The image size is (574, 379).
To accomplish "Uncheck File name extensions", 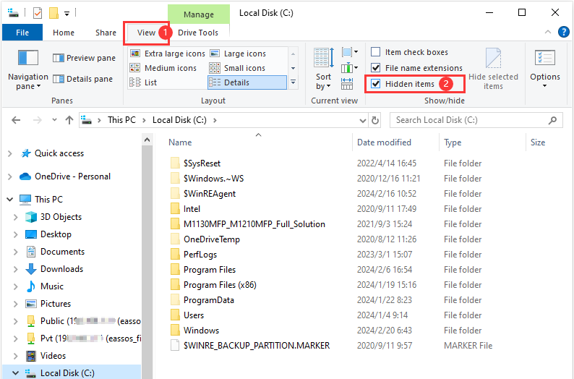I will click(376, 68).
